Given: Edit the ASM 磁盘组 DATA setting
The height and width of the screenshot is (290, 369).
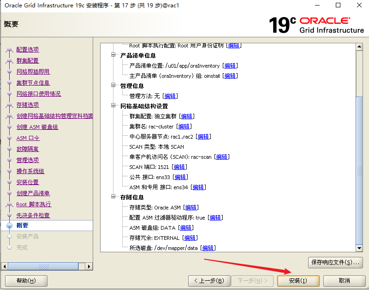Looking at the screenshot, I should click(186, 228).
